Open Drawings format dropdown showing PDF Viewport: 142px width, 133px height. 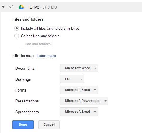coord(72,79)
